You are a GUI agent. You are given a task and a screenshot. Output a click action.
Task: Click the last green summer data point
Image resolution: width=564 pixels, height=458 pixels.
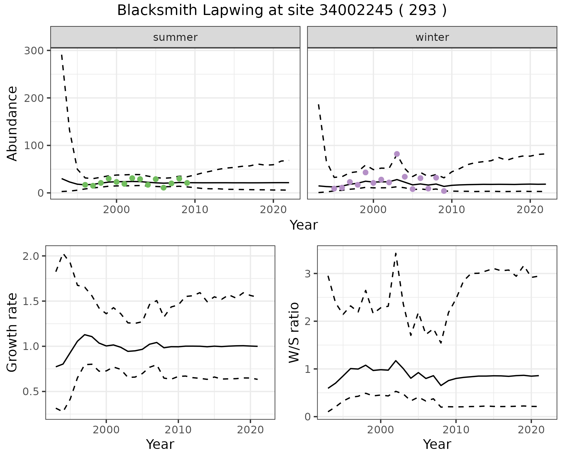(187, 183)
